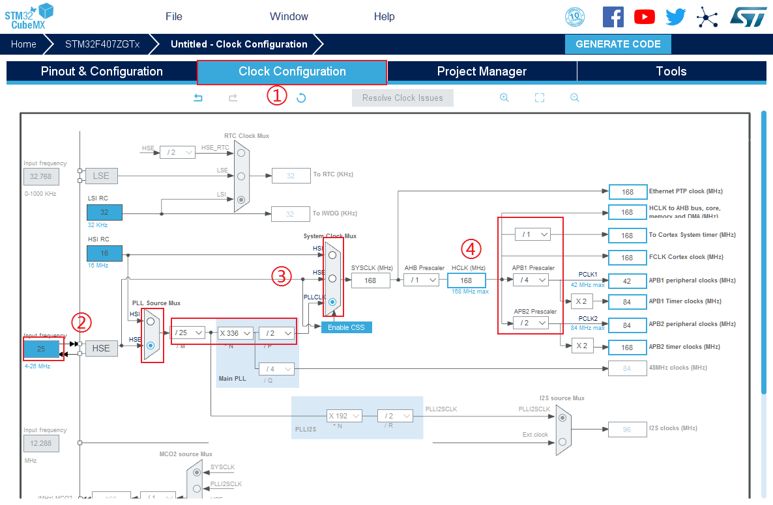Click the HSI RC 16 block
Image resolution: width=773 pixels, height=505 pixels.
point(104,254)
